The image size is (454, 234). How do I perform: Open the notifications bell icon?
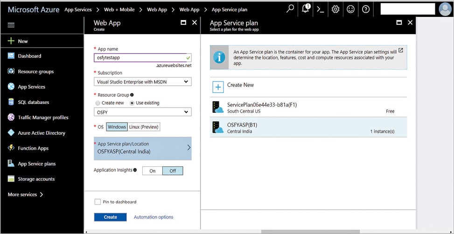point(306,9)
